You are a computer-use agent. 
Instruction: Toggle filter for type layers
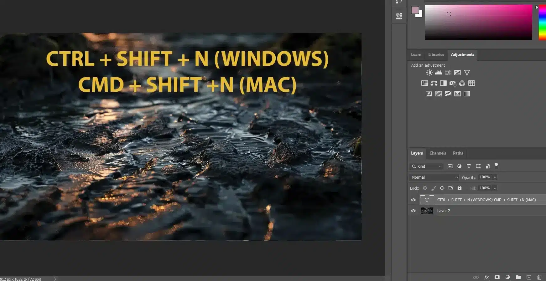(x=469, y=166)
